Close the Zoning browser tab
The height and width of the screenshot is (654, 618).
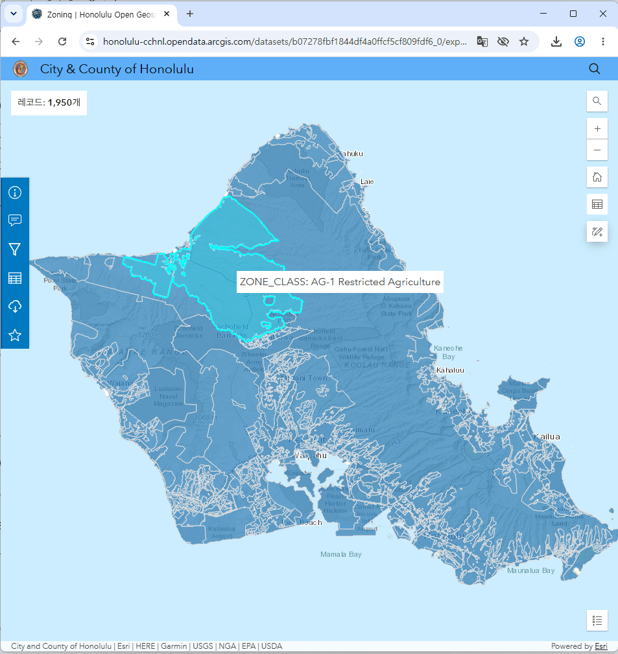pyautogui.click(x=167, y=14)
